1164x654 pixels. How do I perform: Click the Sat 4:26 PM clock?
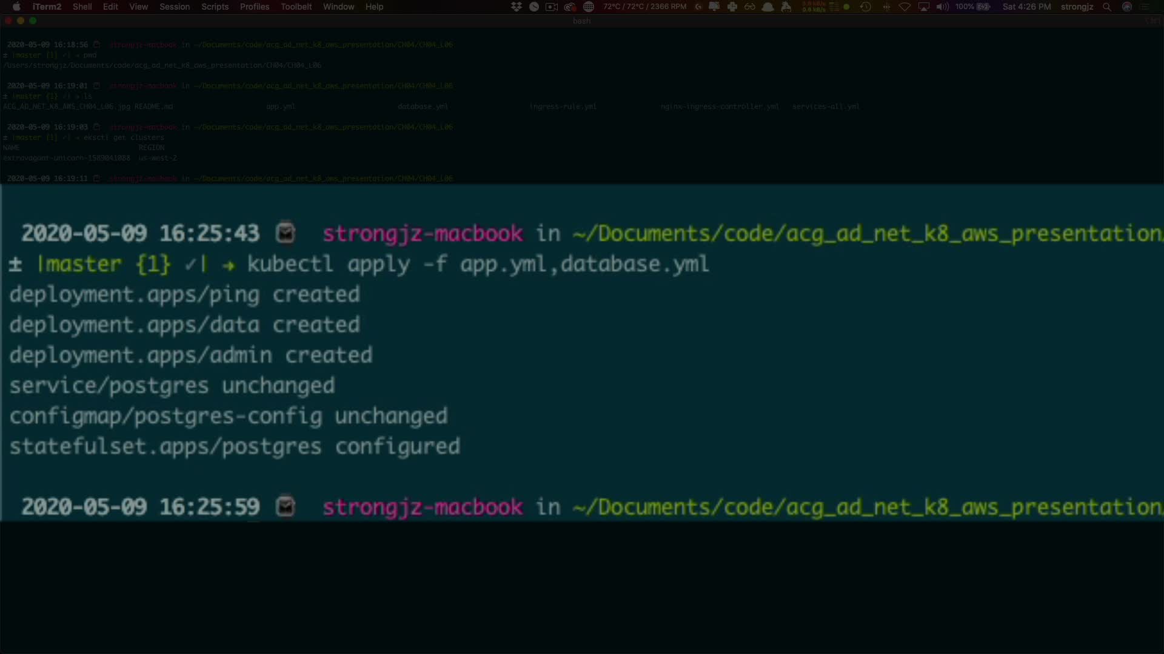(x=1026, y=7)
